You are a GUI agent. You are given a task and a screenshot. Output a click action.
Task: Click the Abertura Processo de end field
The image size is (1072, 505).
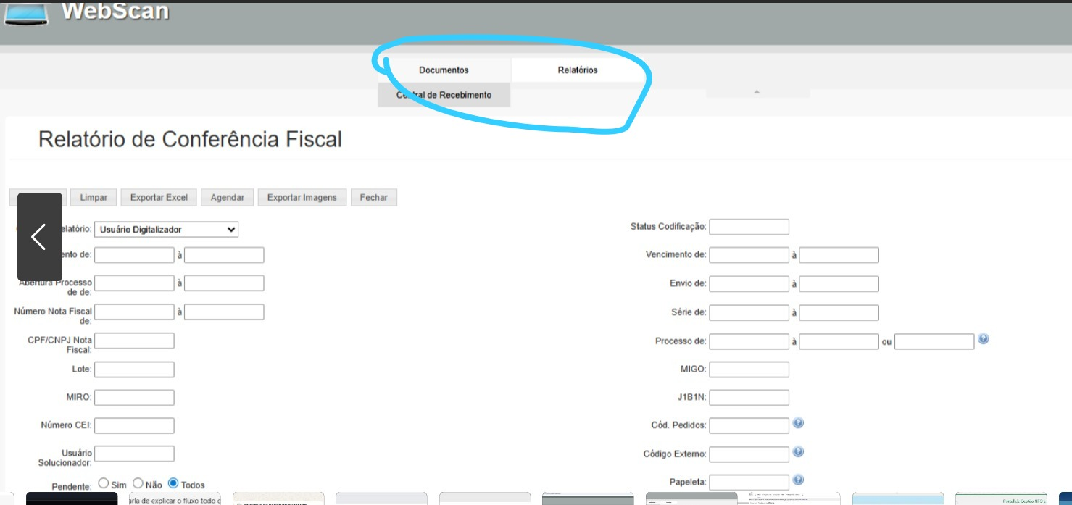click(x=224, y=283)
